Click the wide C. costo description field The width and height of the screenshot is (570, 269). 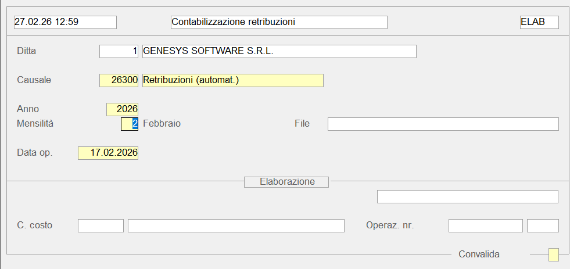(236, 225)
